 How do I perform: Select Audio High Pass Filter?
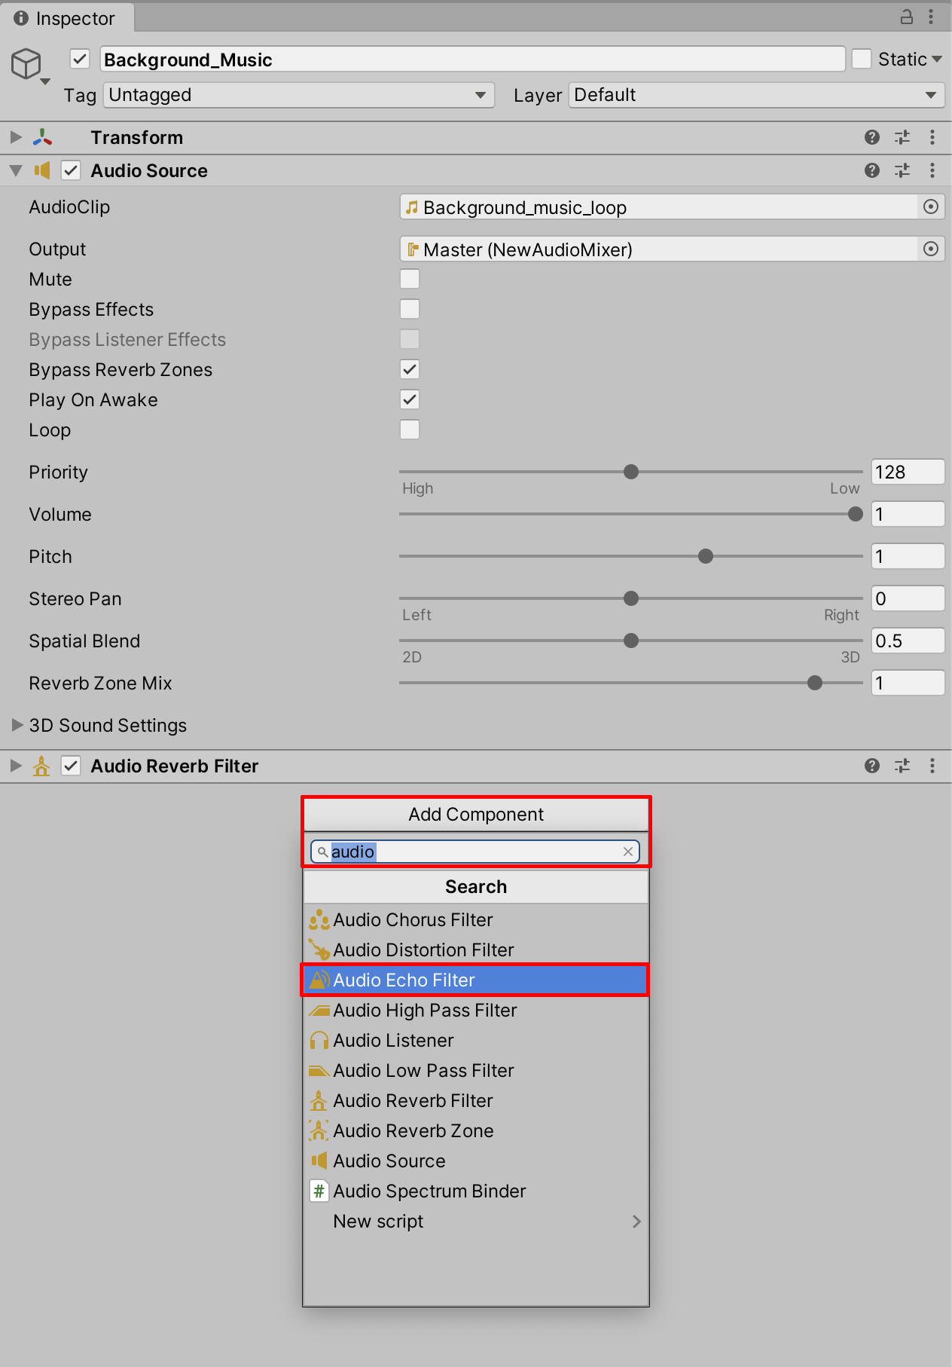coord(475,1010)
